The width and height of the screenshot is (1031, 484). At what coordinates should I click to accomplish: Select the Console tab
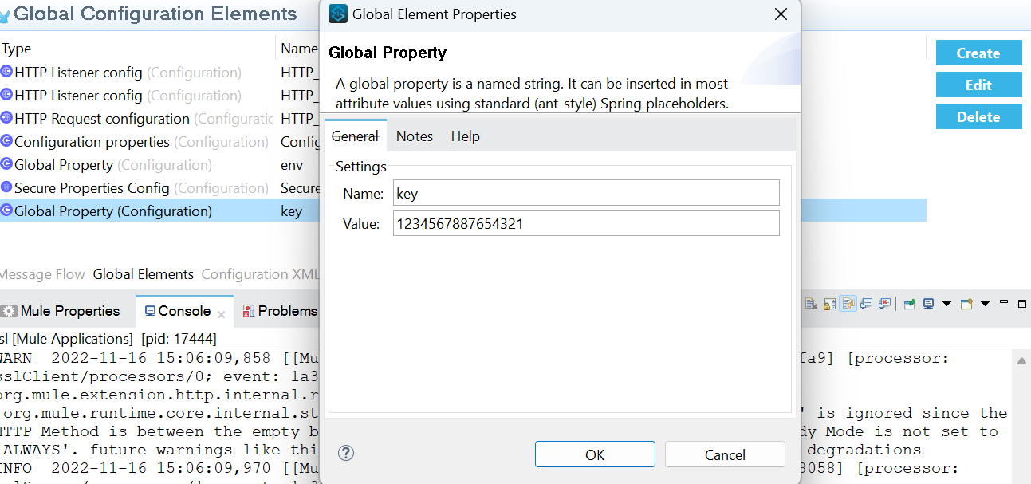coord(184,311)
